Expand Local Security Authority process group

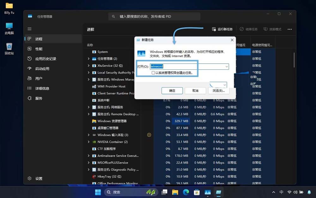click(88, 73)
